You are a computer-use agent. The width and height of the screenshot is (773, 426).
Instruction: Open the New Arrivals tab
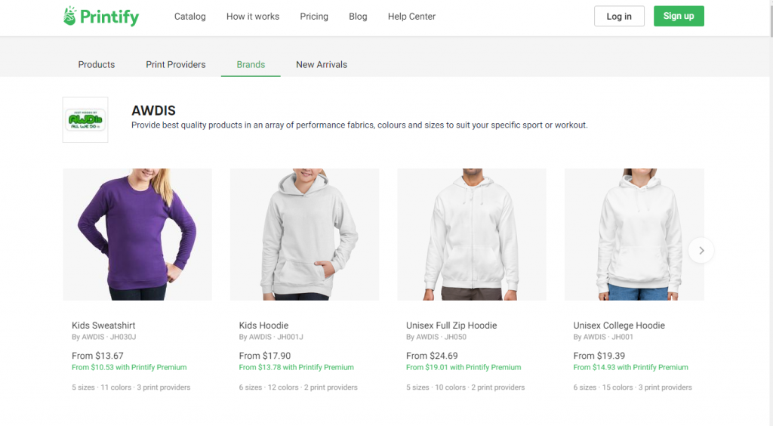[322, 65]
